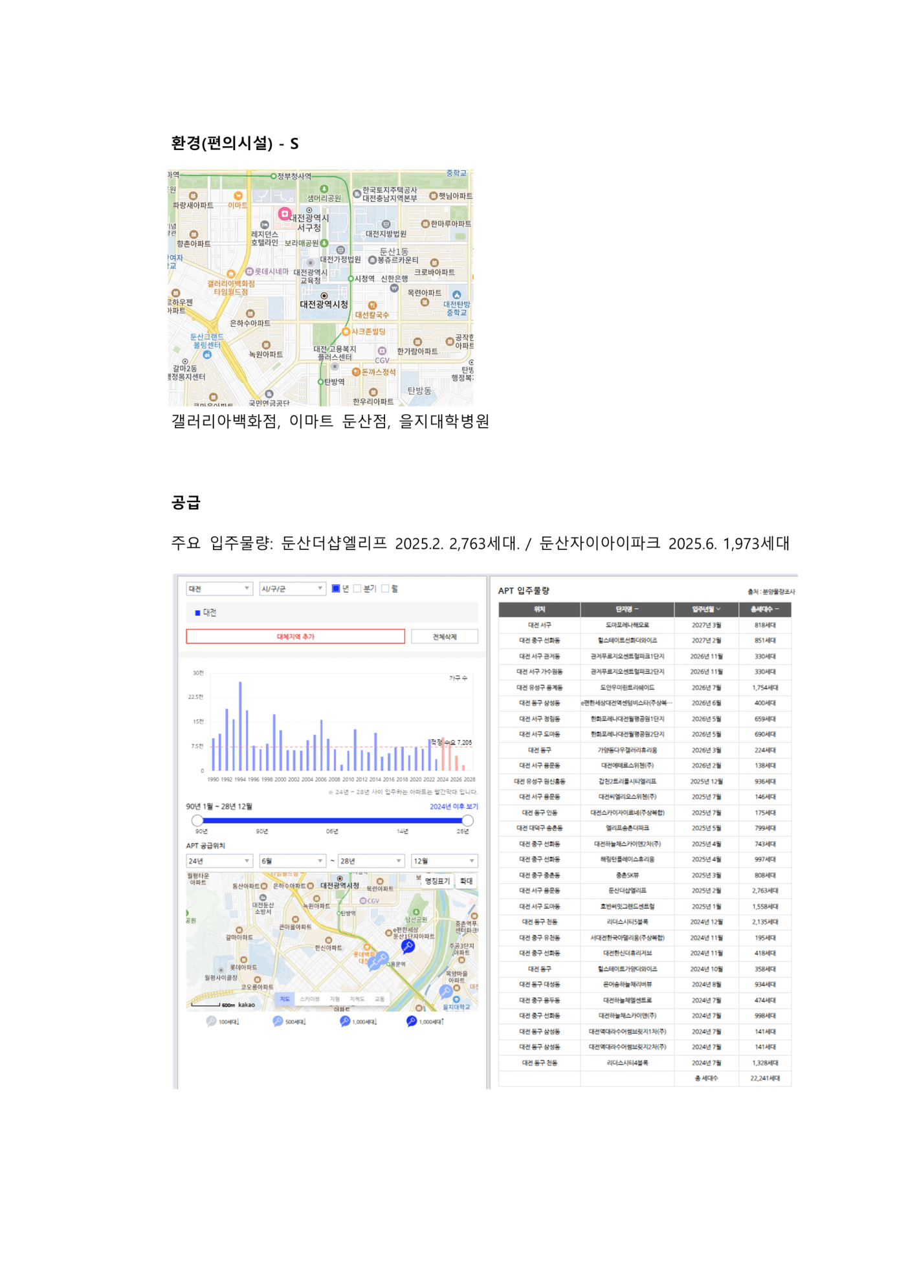Click the 시청역 station marker
This screenshot has width=908, height=1283.
[x=351, y=279]
